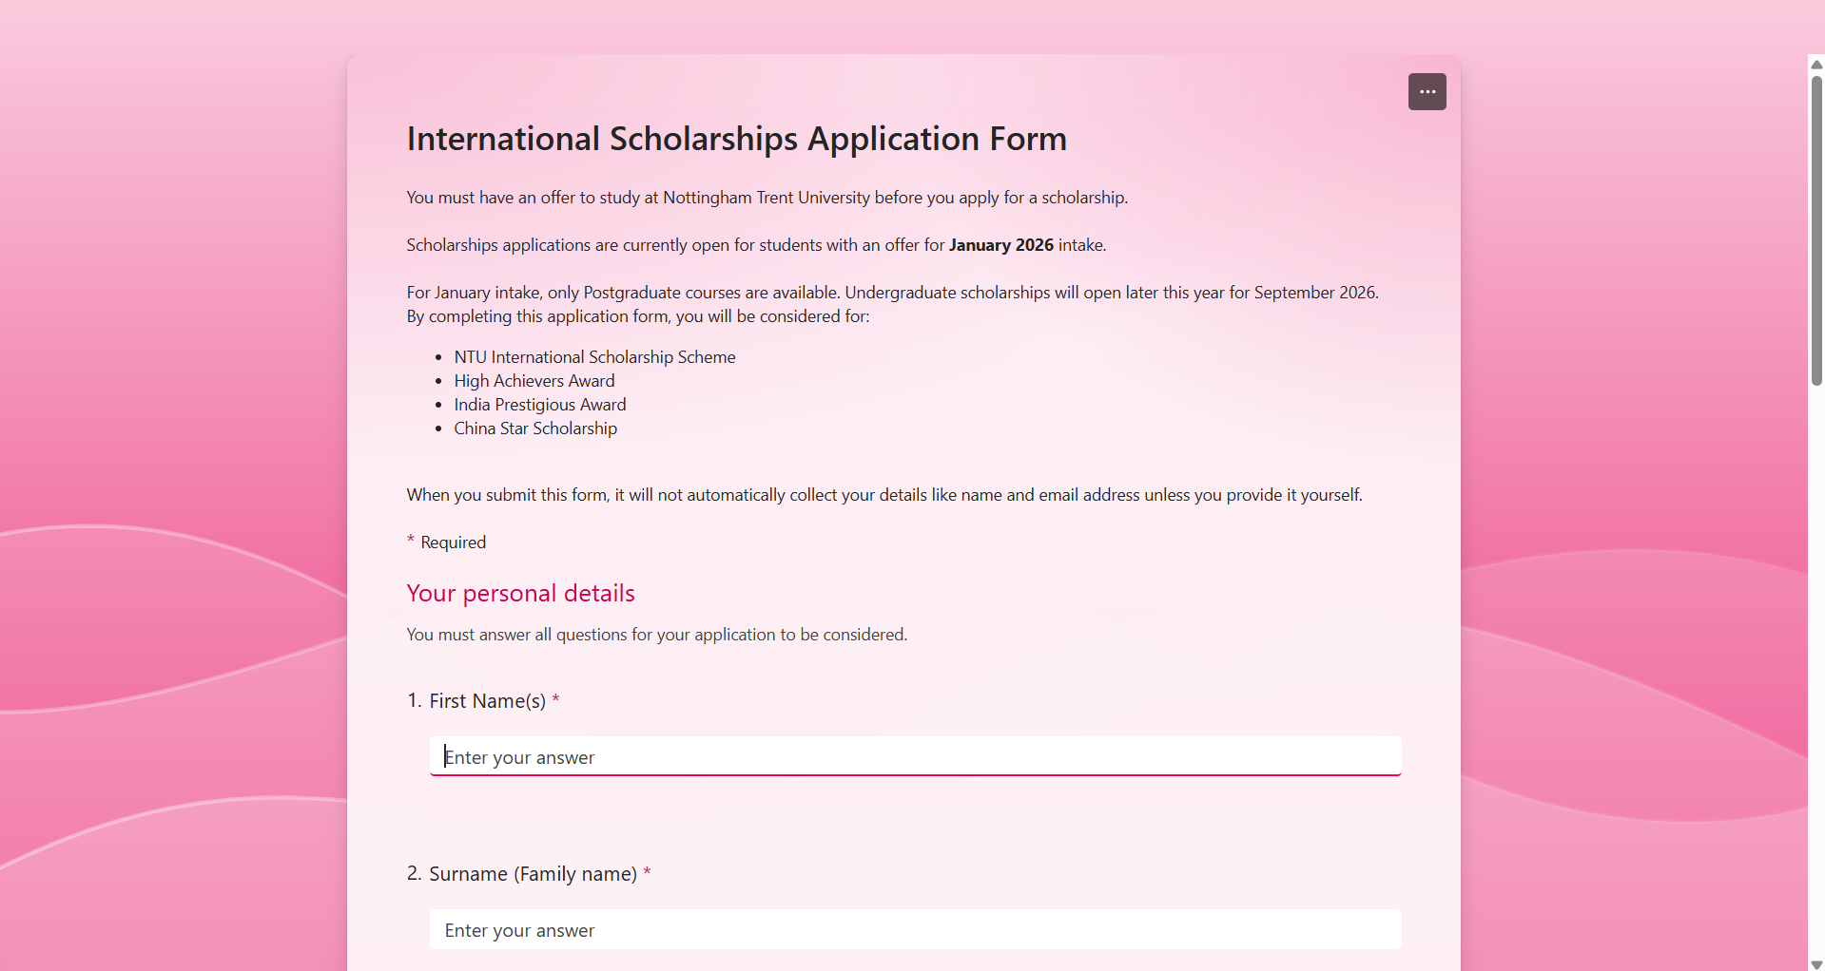Image resolution: width=1825 pixels, height=971 pixels.
Task: Click the scrollbar track below the thumb
Action: (1816, 665)
